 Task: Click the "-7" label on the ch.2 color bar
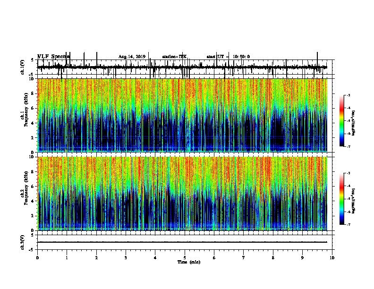point(348,224)
